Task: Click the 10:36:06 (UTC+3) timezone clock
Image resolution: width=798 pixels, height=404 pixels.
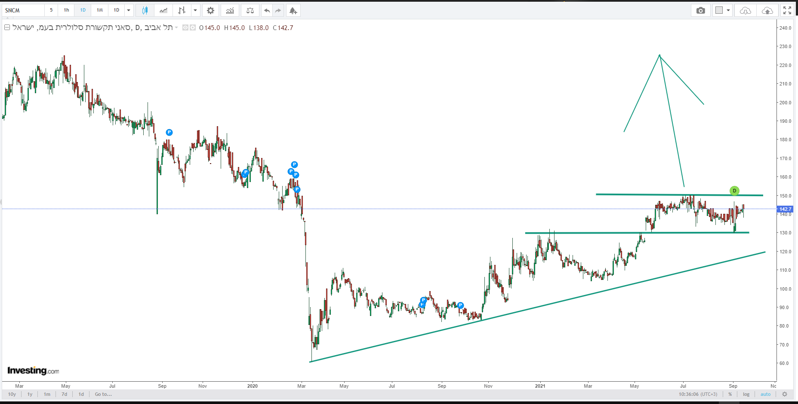Action: point(698,394)
